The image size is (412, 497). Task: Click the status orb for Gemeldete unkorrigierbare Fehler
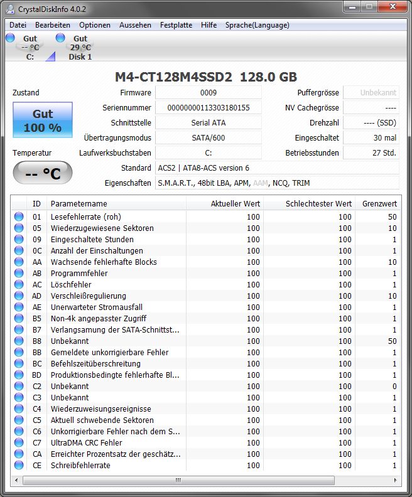(x=19, y=352)
